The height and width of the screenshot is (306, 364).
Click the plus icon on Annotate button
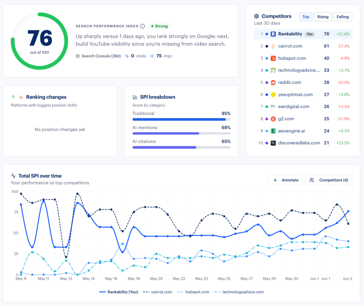click(x=275, y=180)
